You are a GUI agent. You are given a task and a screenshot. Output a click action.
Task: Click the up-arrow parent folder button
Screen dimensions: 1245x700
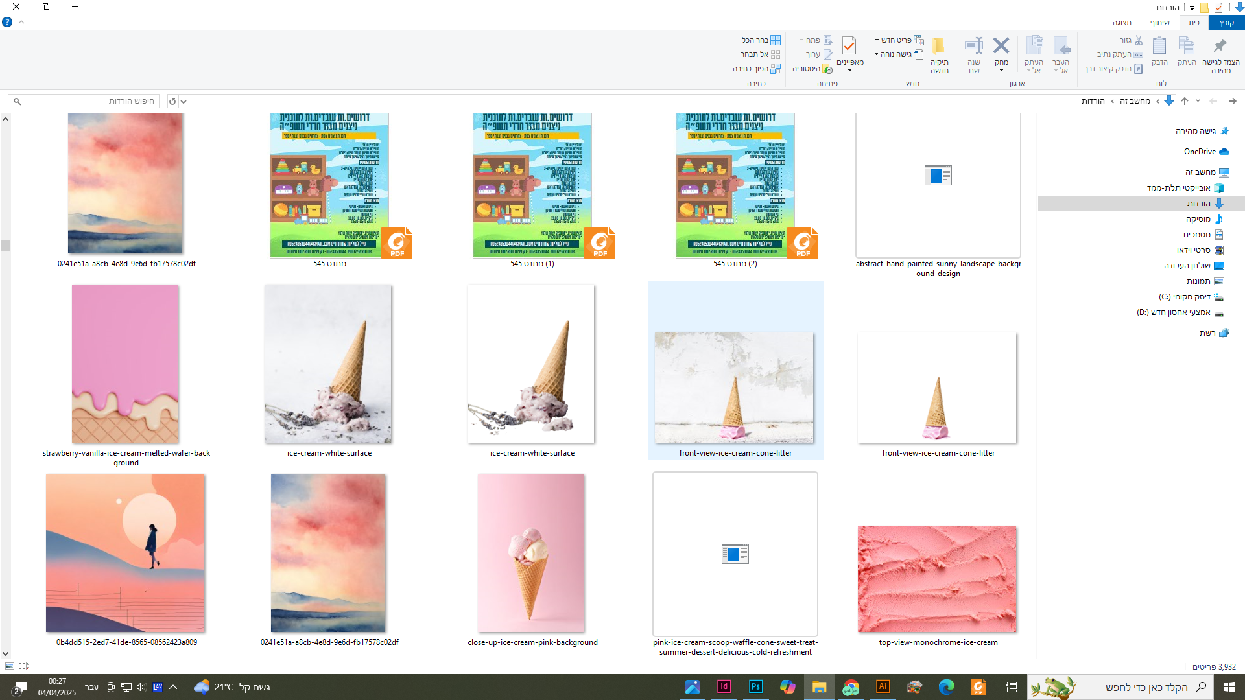[x=1185, y=101]
